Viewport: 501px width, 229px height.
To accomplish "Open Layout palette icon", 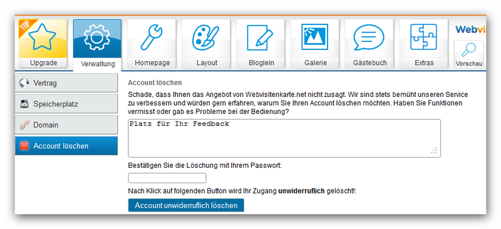I will pyautogui.click(x=205, y=38).
